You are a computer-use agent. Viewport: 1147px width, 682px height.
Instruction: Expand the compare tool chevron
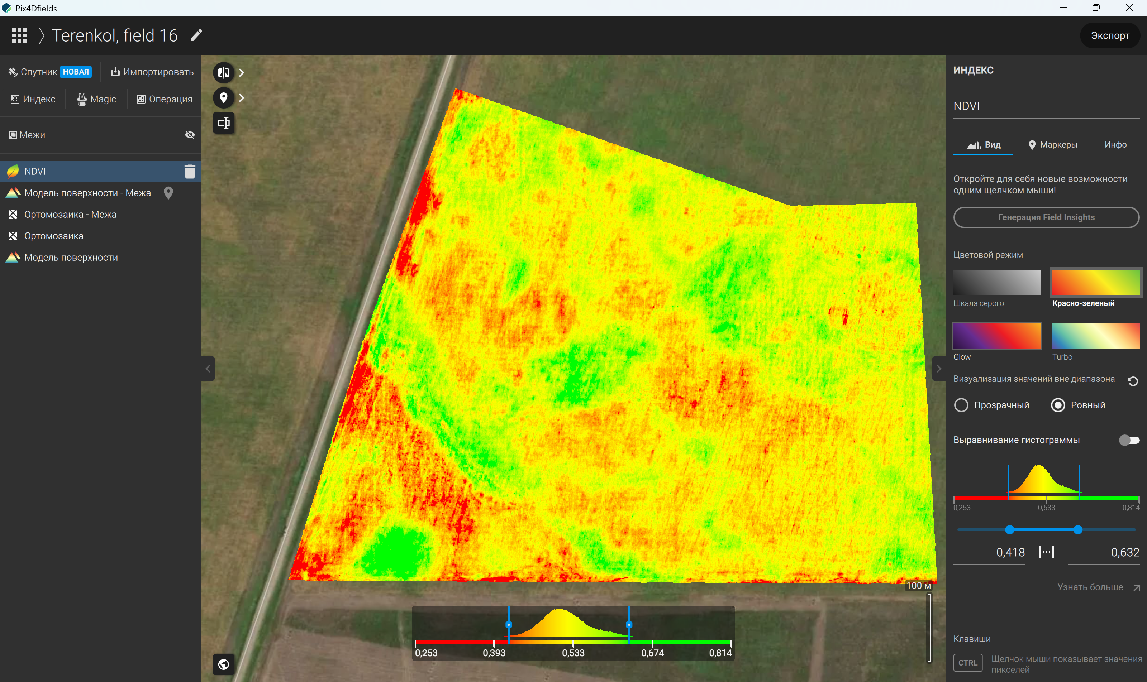tap(242, 73)
